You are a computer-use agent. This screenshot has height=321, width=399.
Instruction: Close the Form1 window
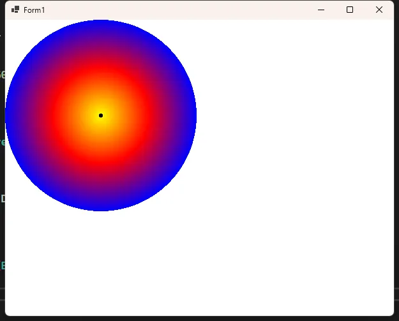pos(379,10)
